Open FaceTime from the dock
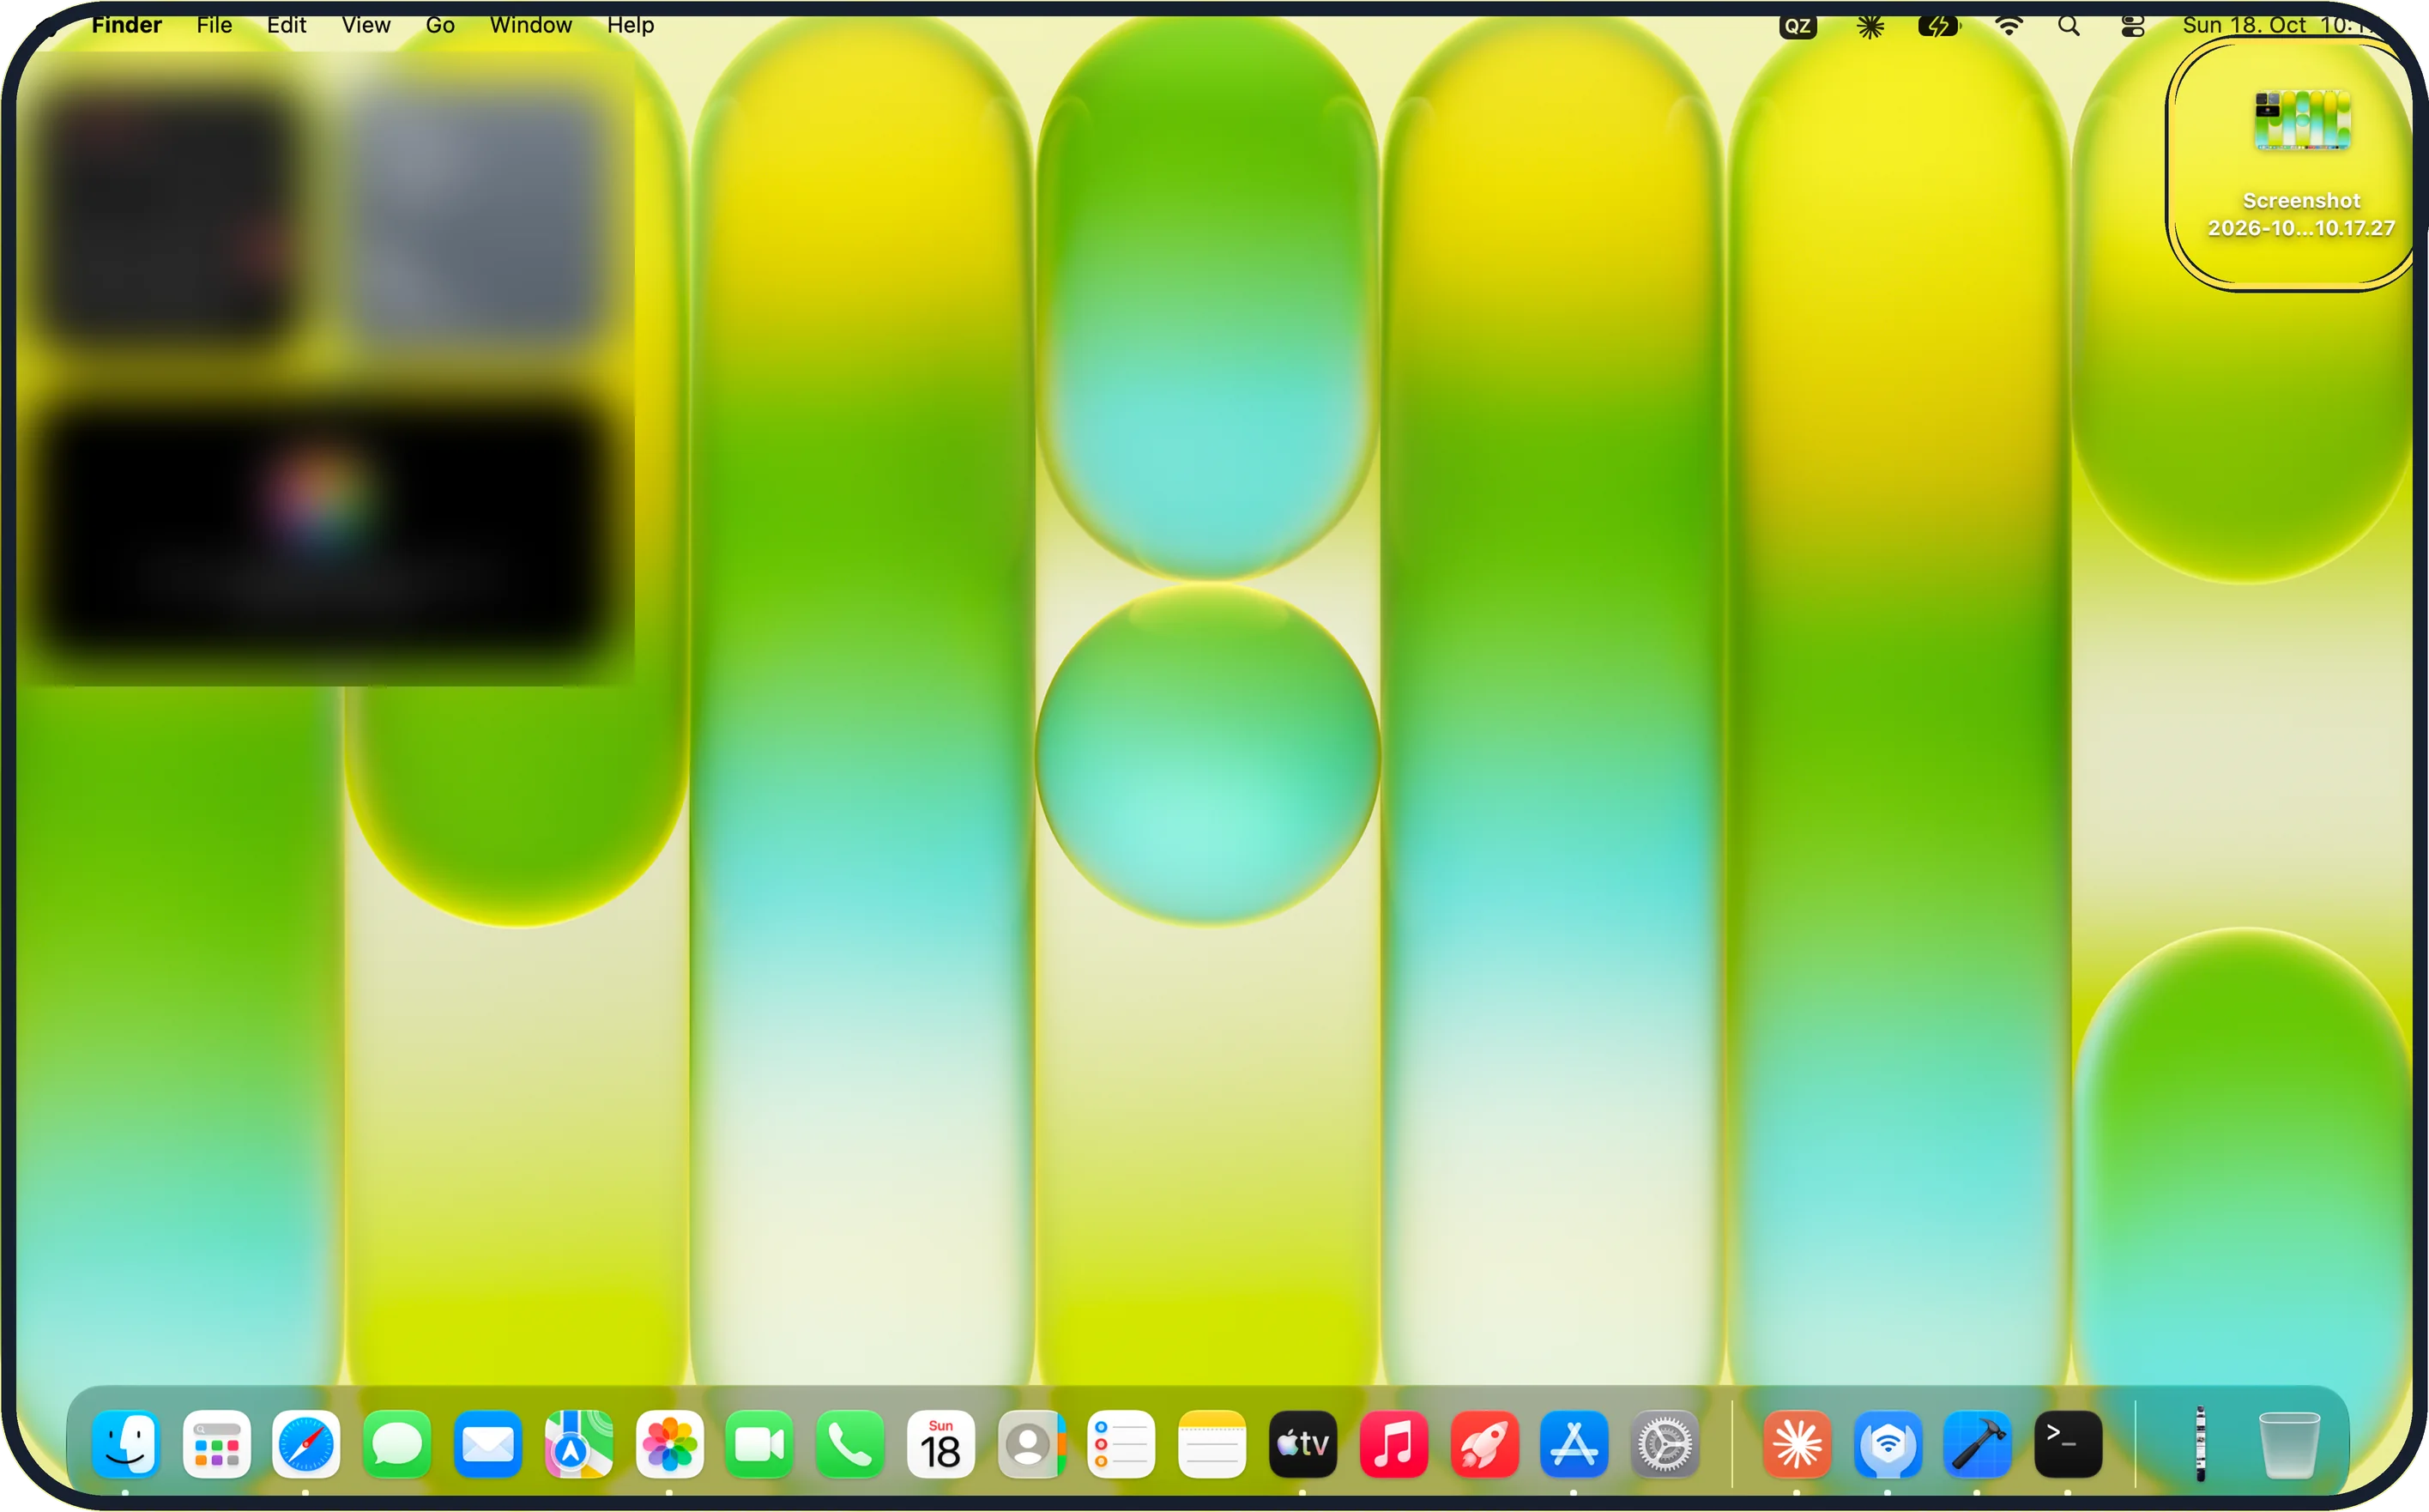The image size is (2429, 1512). 759,1444
